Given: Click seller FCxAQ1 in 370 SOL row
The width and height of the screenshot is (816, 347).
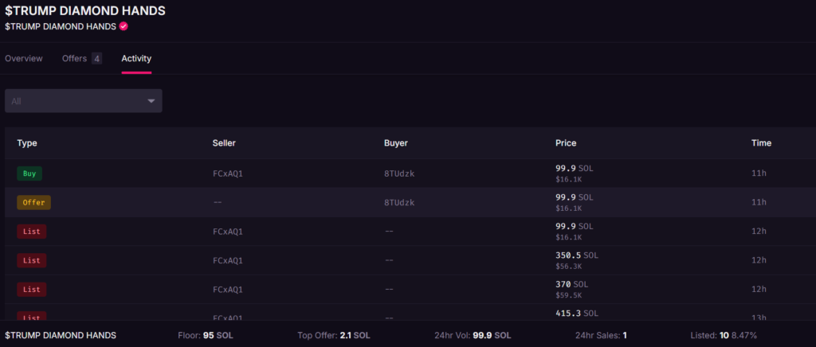Looking at the screenshot, I should (227, 290).
